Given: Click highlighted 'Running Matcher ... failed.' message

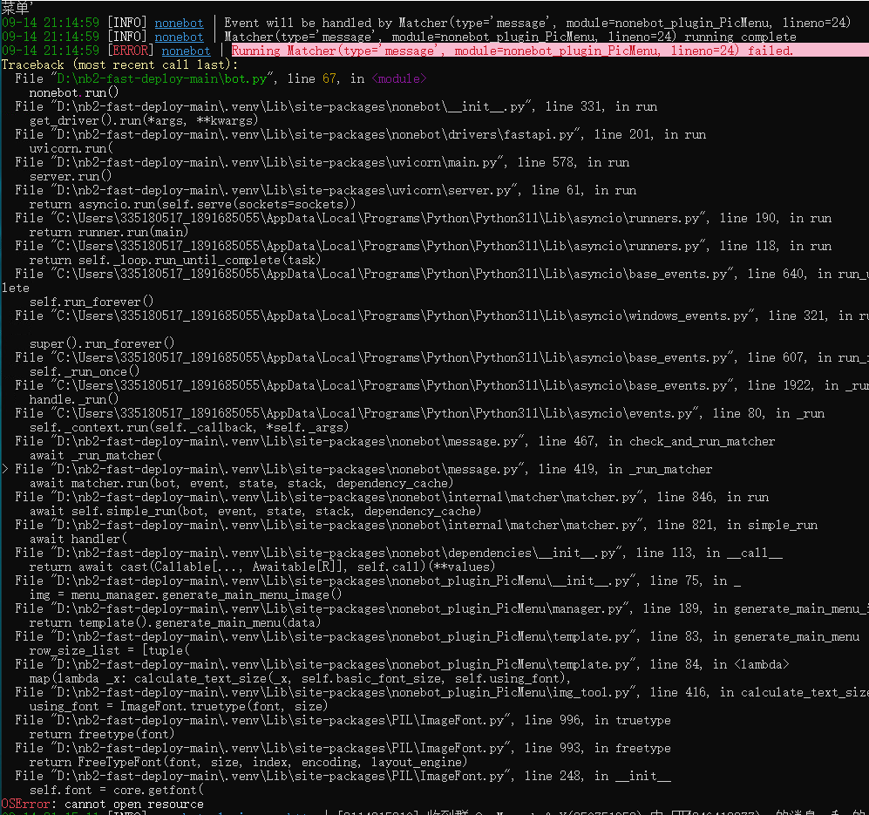Looking at the screenshot, I should click(513, 51).
